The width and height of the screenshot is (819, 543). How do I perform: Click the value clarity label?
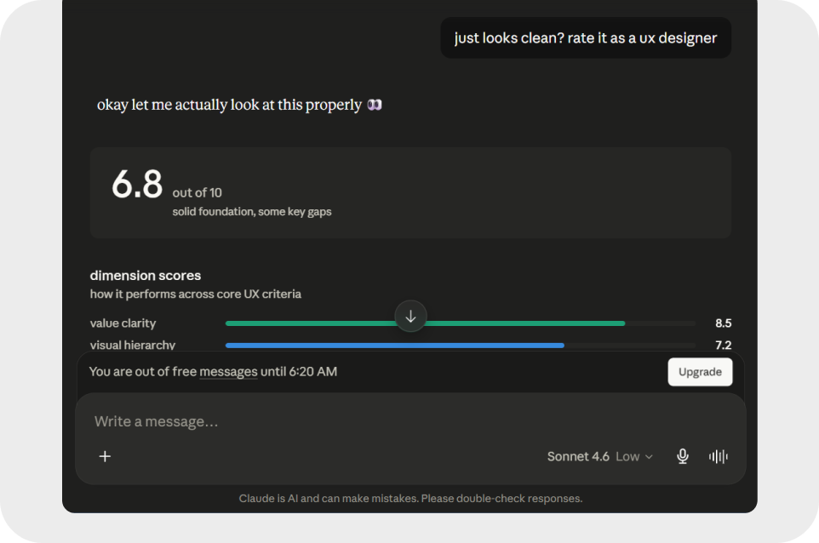coord(123,323)
